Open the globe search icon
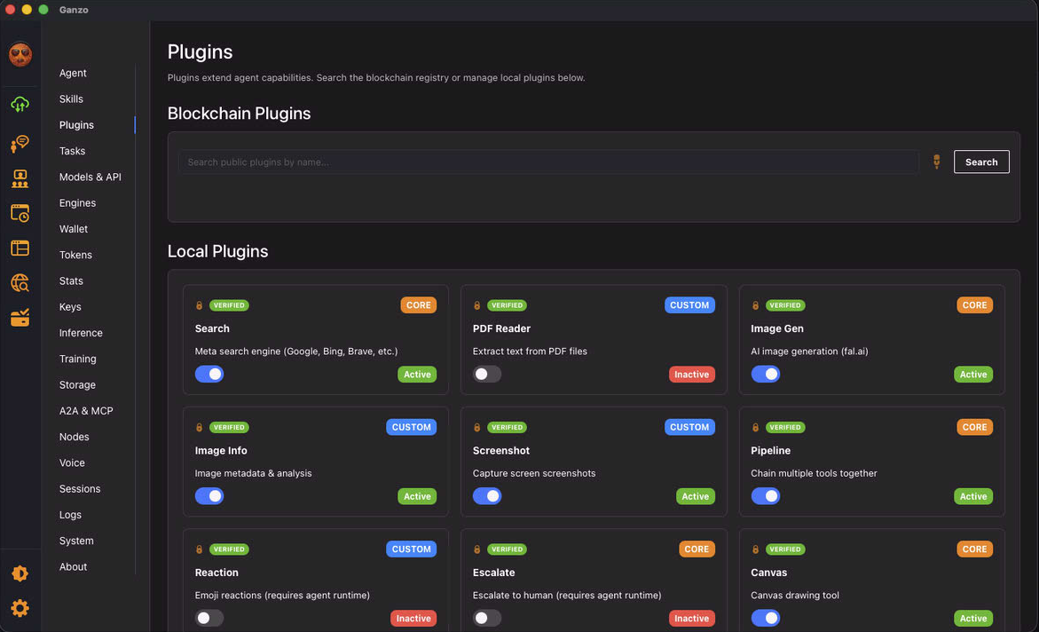 tap(20, 283)
